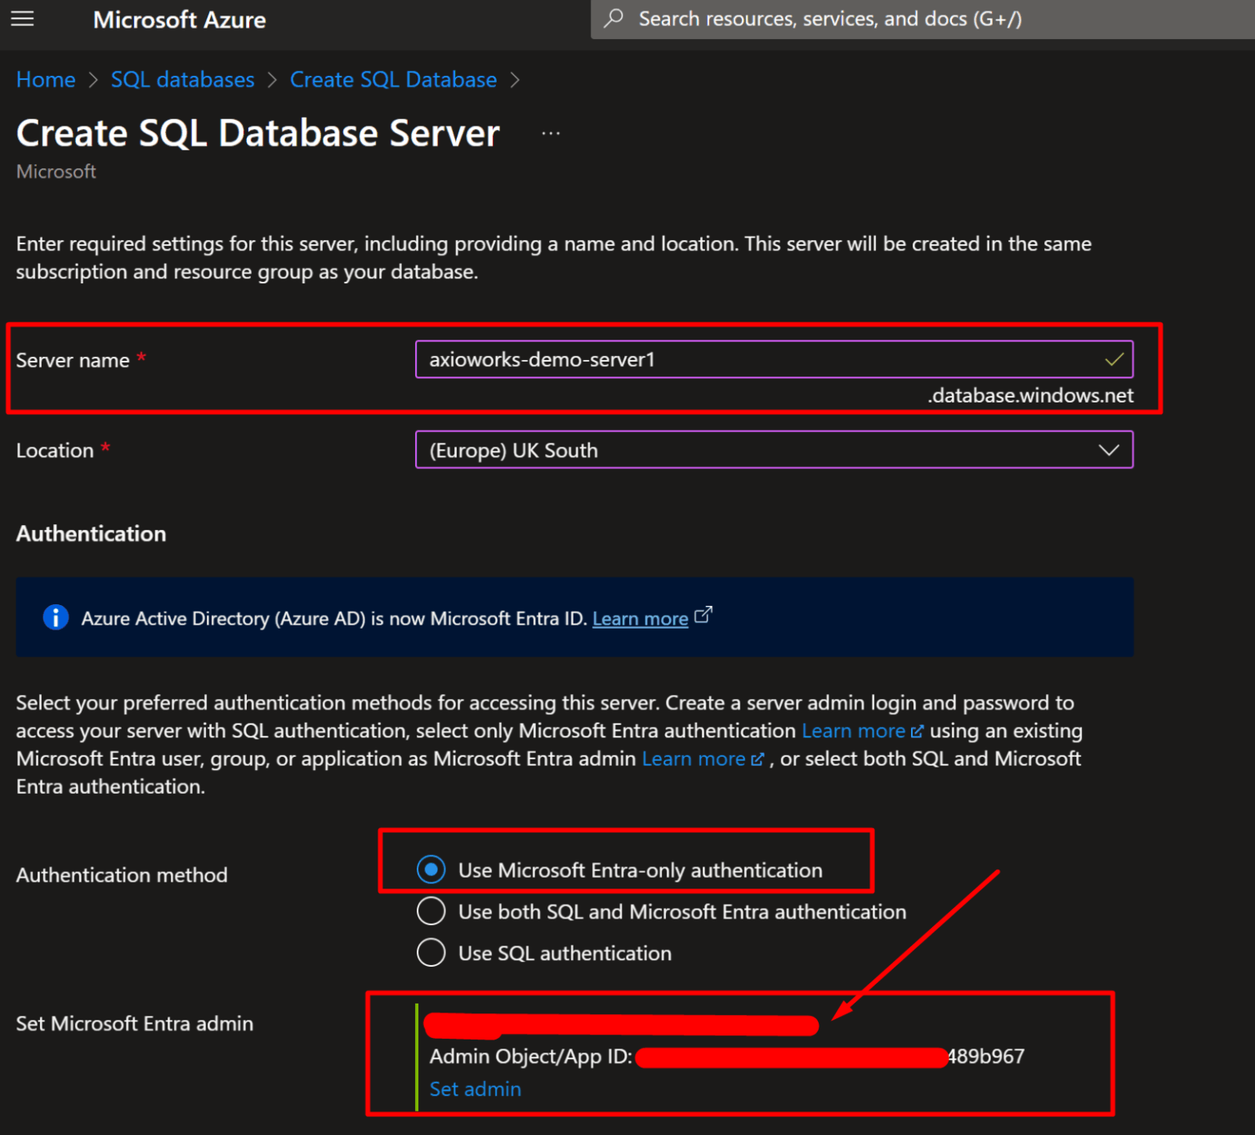The image size is (1255, 1135).
Task: Click external link icon beside banner Learn more
Action: coord(703,615)
